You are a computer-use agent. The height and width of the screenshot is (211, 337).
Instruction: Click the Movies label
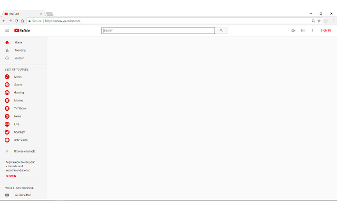click(19, 101)
